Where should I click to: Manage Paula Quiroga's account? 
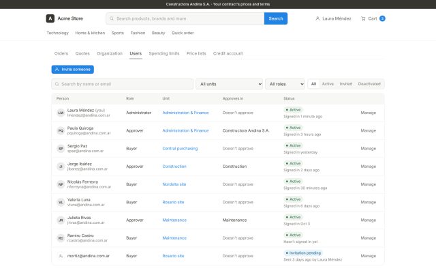pos(369,130)
